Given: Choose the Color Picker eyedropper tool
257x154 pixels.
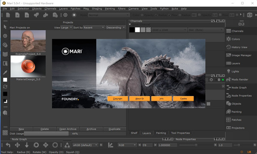Looking at the screenshot, I should (5, 73).
